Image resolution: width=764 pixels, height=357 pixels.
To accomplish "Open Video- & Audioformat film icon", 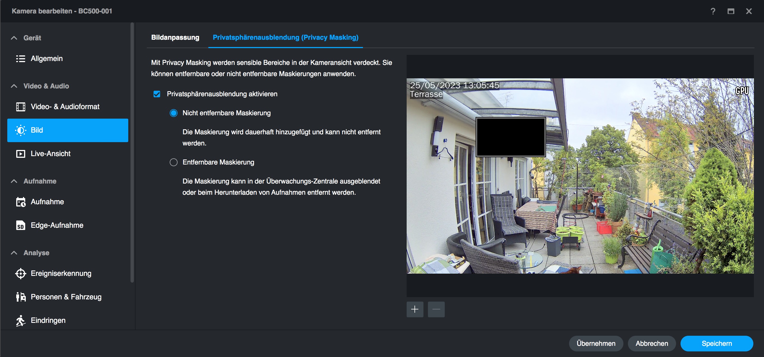I will (20, 107).
